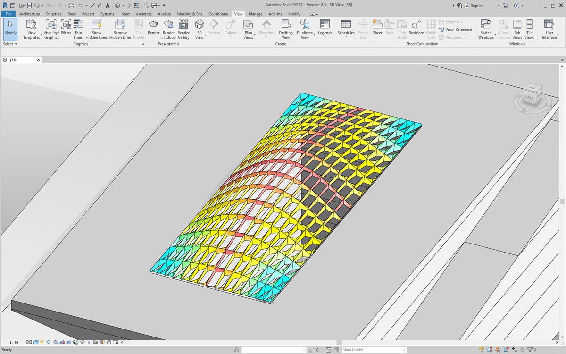Switch to the Annotate ribbon tab
This screenshot has width=566, height=354.
click(144, 14)
